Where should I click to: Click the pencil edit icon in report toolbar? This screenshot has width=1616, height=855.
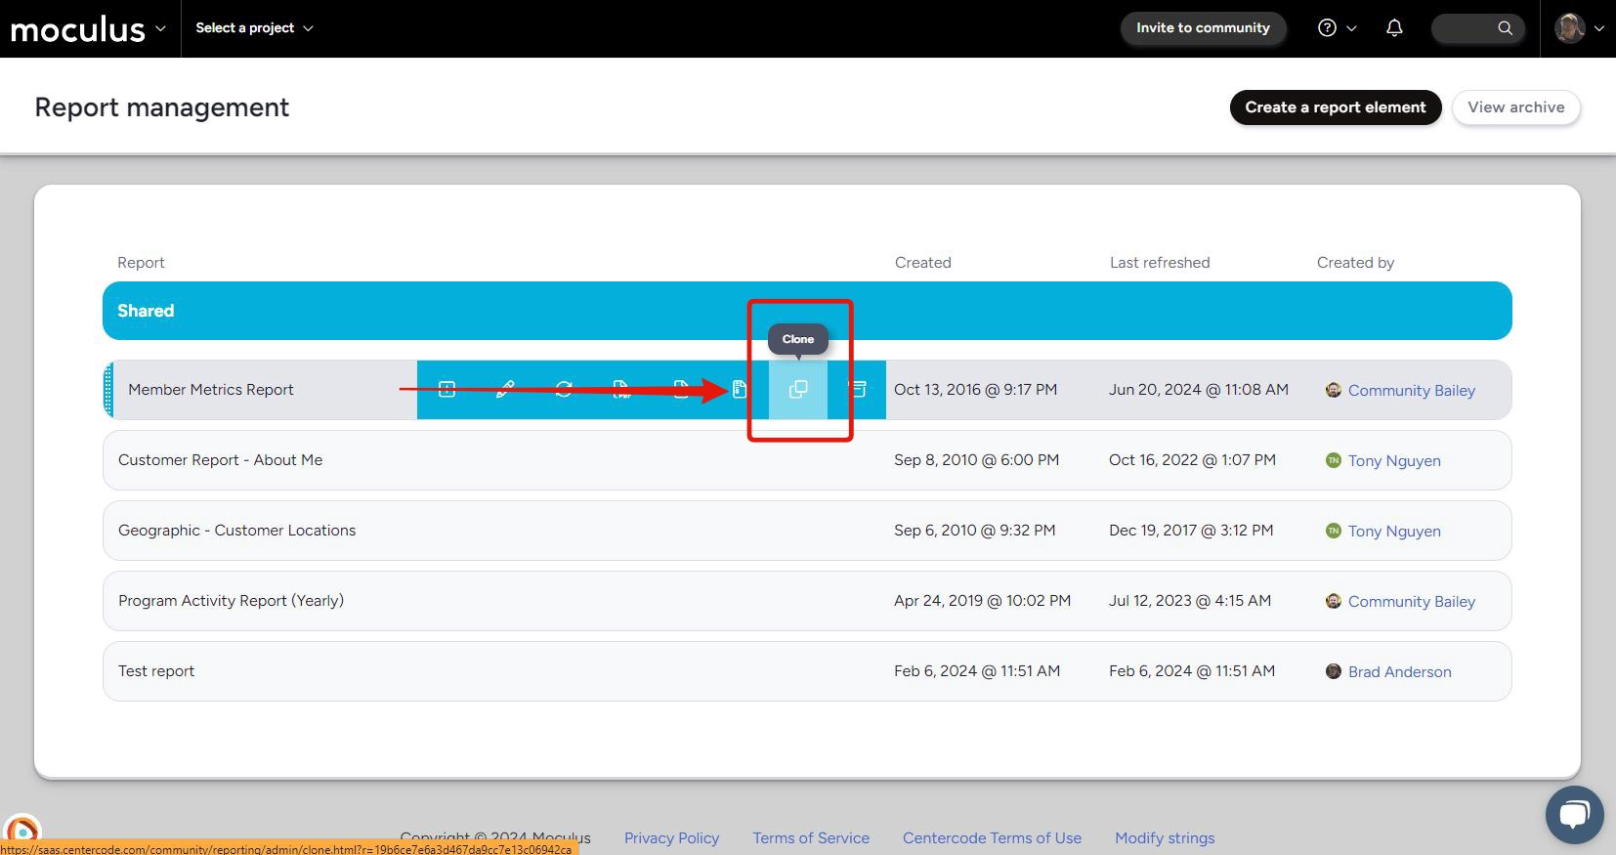[x=505, y=389]
